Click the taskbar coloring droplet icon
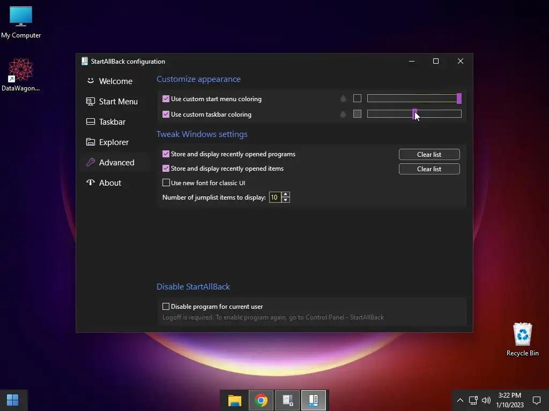This screenshot has width=549, height=411. point(344,114)
